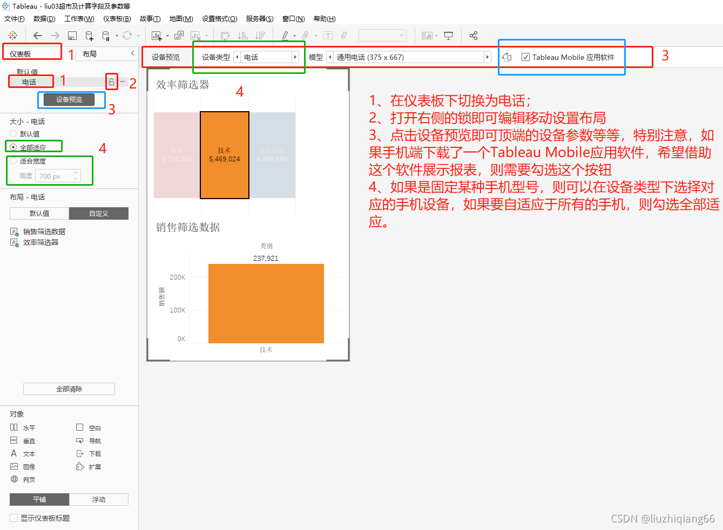Open the 工作表(W) menu
The image size is (723, 530).
79,18
